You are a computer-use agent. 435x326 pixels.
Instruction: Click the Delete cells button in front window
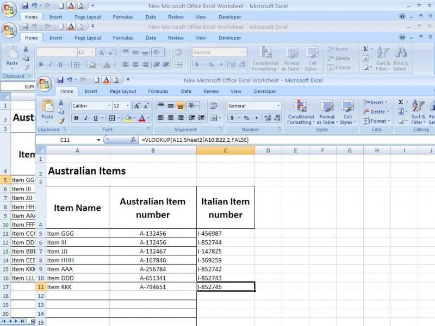coord(377,111)
